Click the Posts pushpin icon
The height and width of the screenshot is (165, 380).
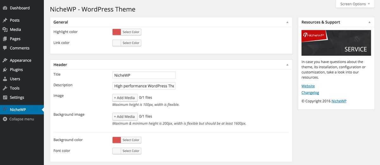5,20
